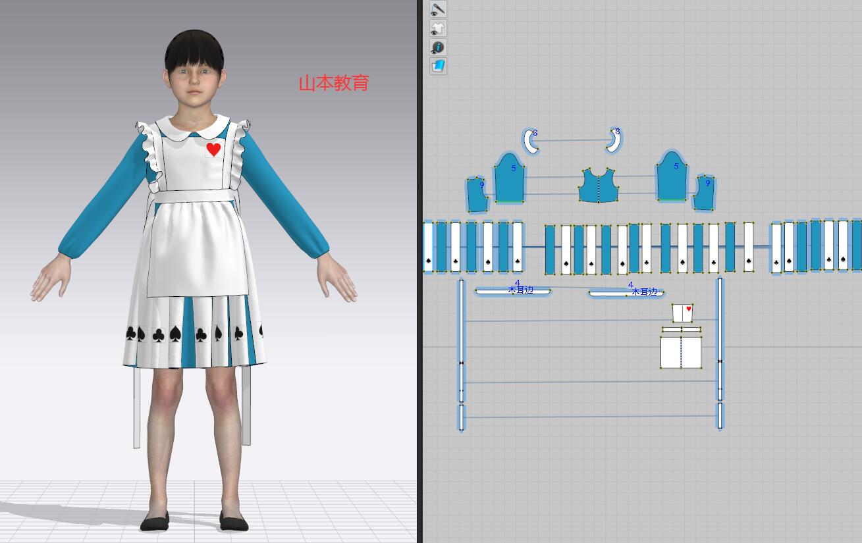Click the red heart on 3D apron
The width and height of the screenshot is (862, 543).
coord(213,149)
